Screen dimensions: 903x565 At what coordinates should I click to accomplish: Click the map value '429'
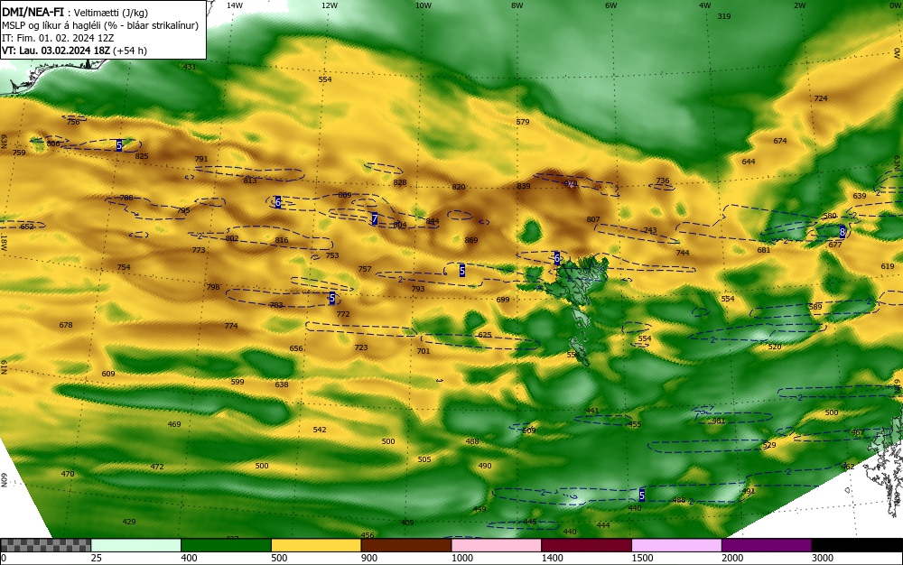click(129, 522)
